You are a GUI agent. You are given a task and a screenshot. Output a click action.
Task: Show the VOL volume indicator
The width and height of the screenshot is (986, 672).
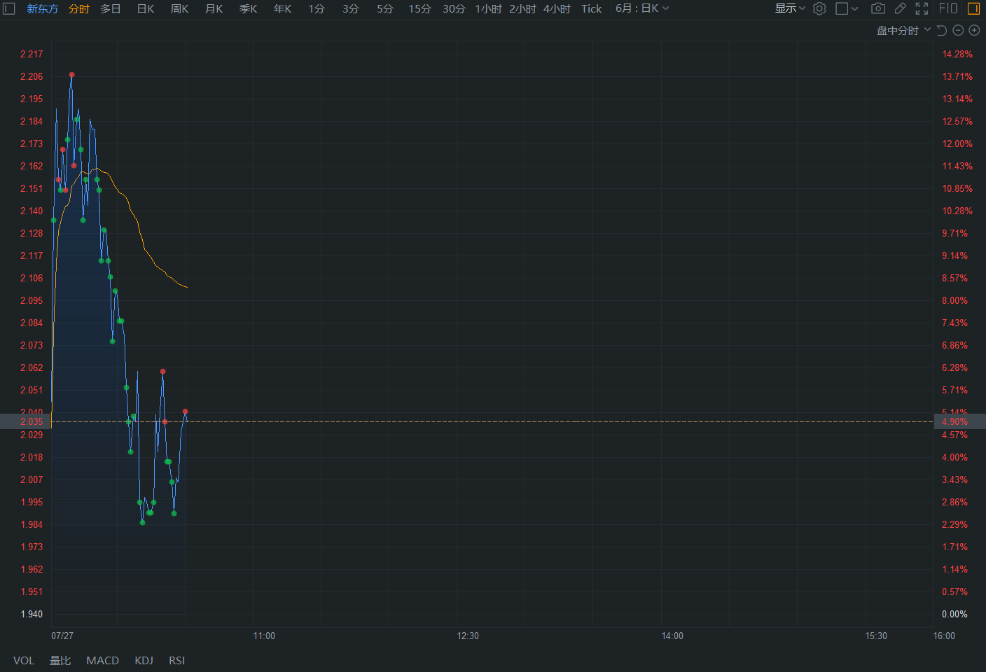coord(24,660)
